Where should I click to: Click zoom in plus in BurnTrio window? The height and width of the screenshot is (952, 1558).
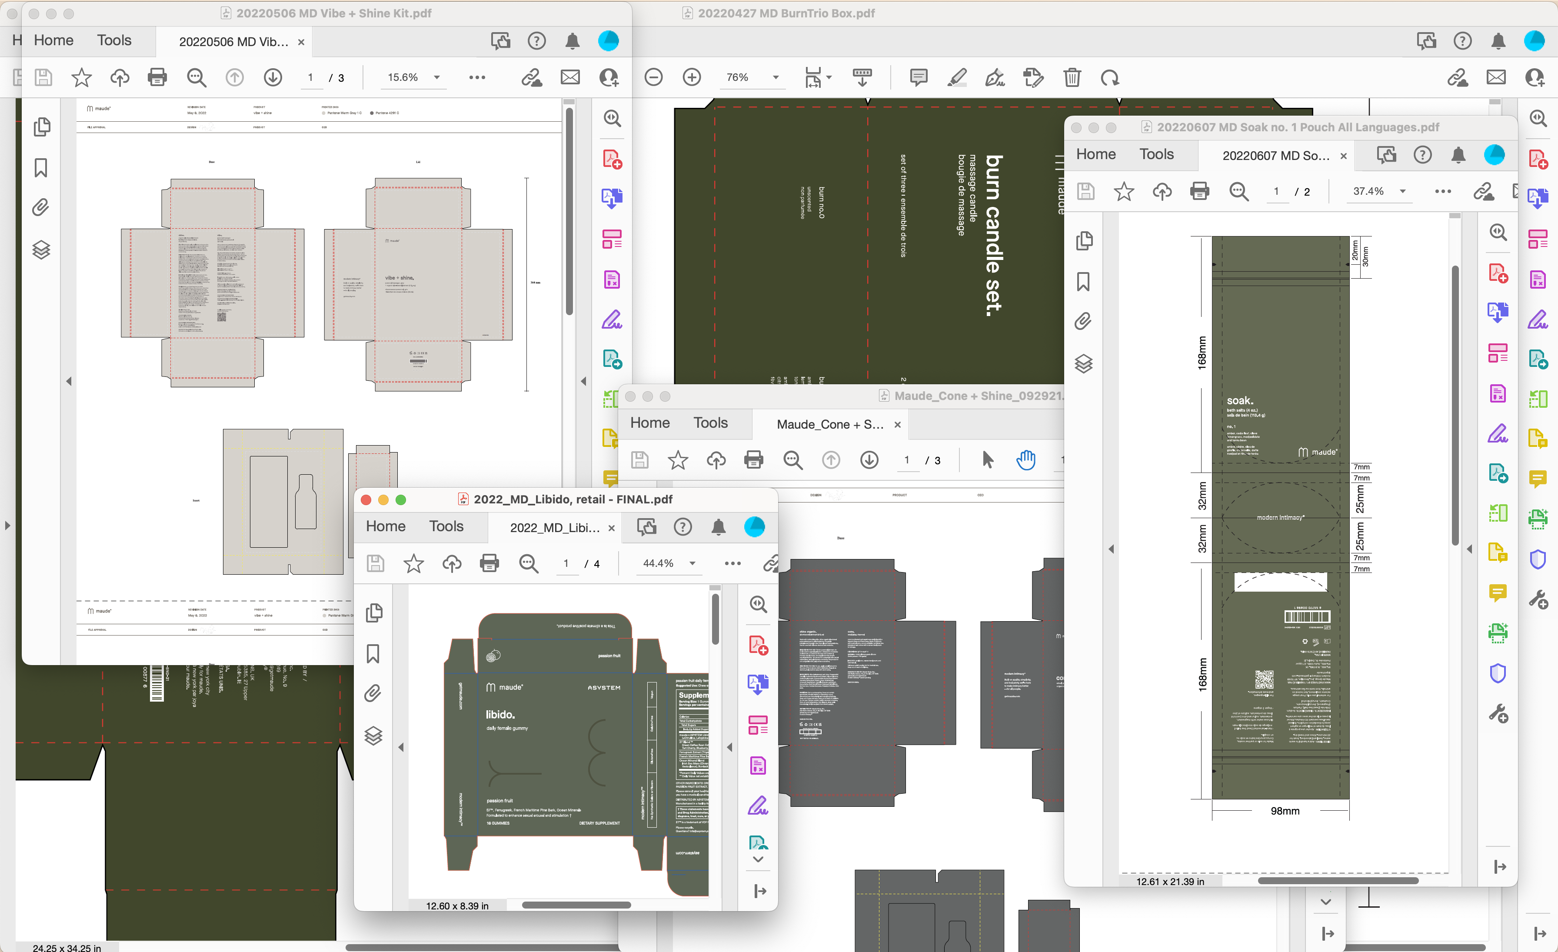692,77
